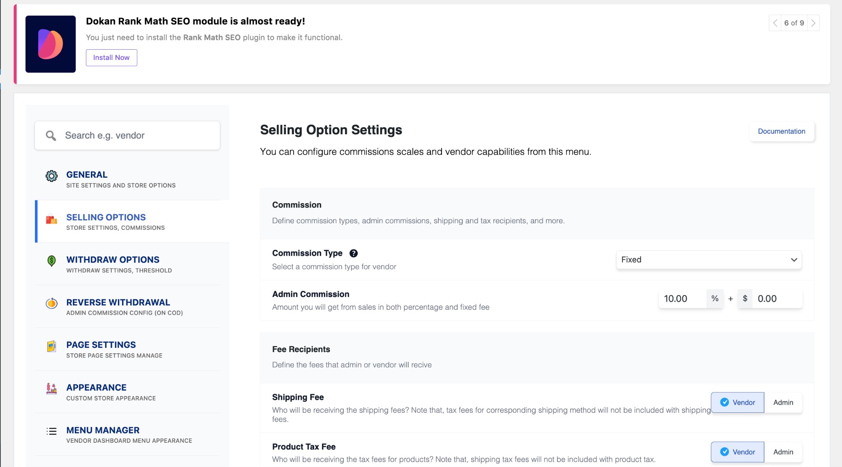Click the search vendor input field

point(127,135)
